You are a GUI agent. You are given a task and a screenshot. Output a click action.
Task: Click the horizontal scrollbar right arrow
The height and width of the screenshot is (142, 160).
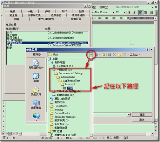[152, 134]
